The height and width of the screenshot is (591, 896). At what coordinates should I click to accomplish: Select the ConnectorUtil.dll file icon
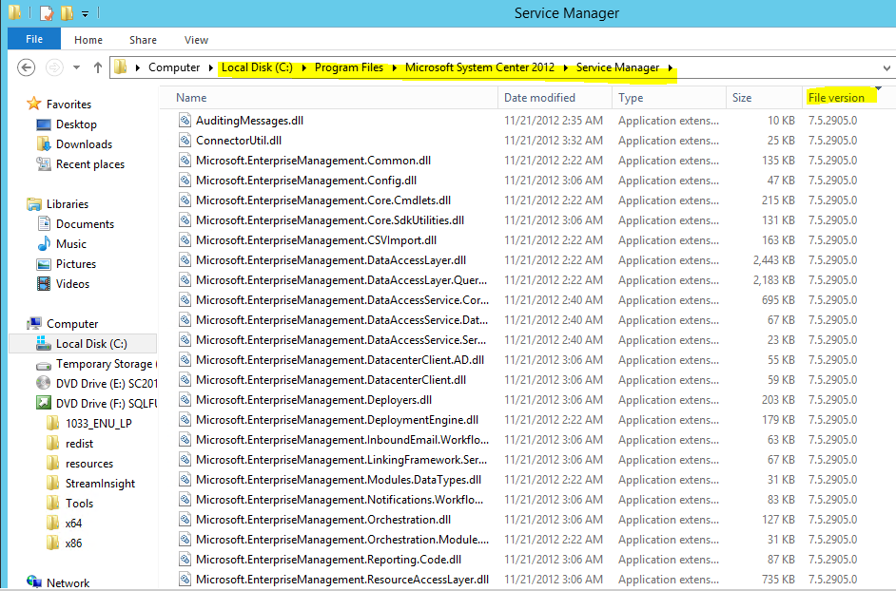[185, 141]
